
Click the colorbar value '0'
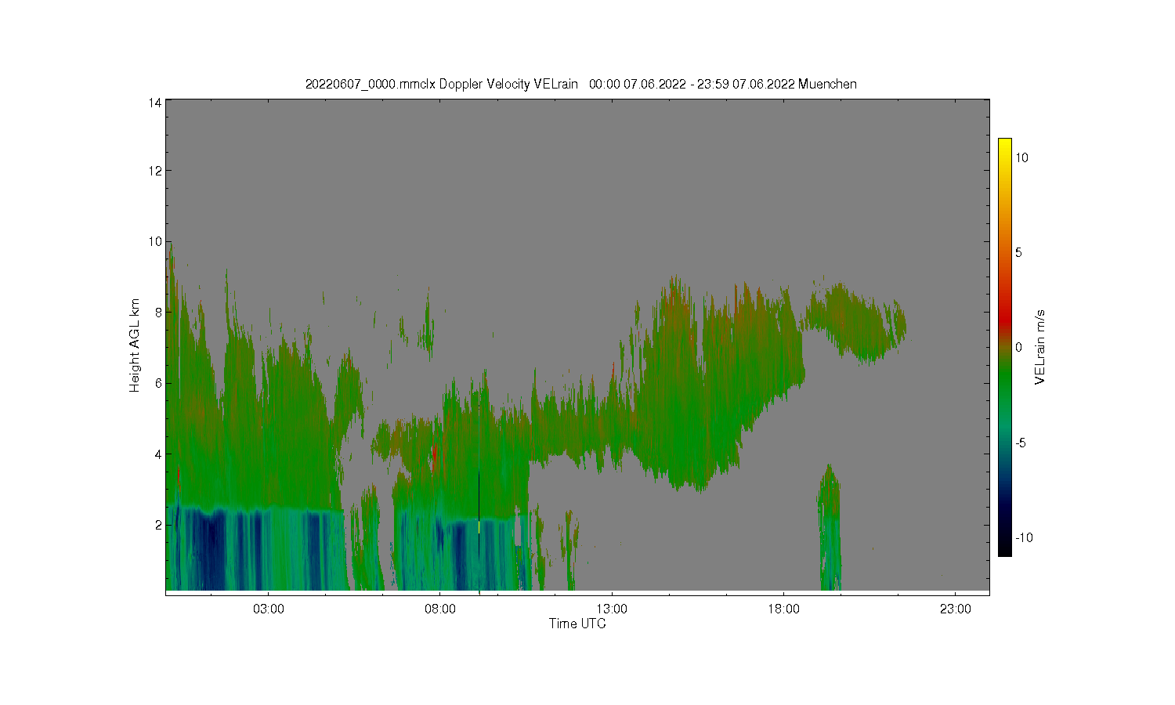point(1018,347)
